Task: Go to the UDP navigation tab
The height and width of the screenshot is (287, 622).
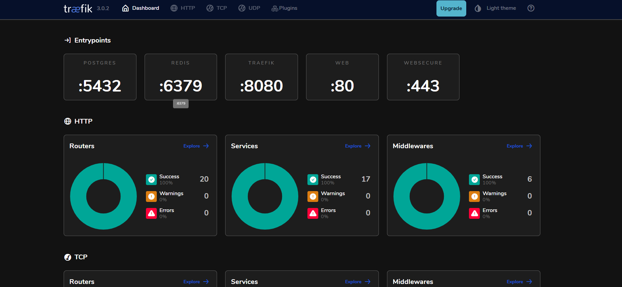Action: [249, 8]
